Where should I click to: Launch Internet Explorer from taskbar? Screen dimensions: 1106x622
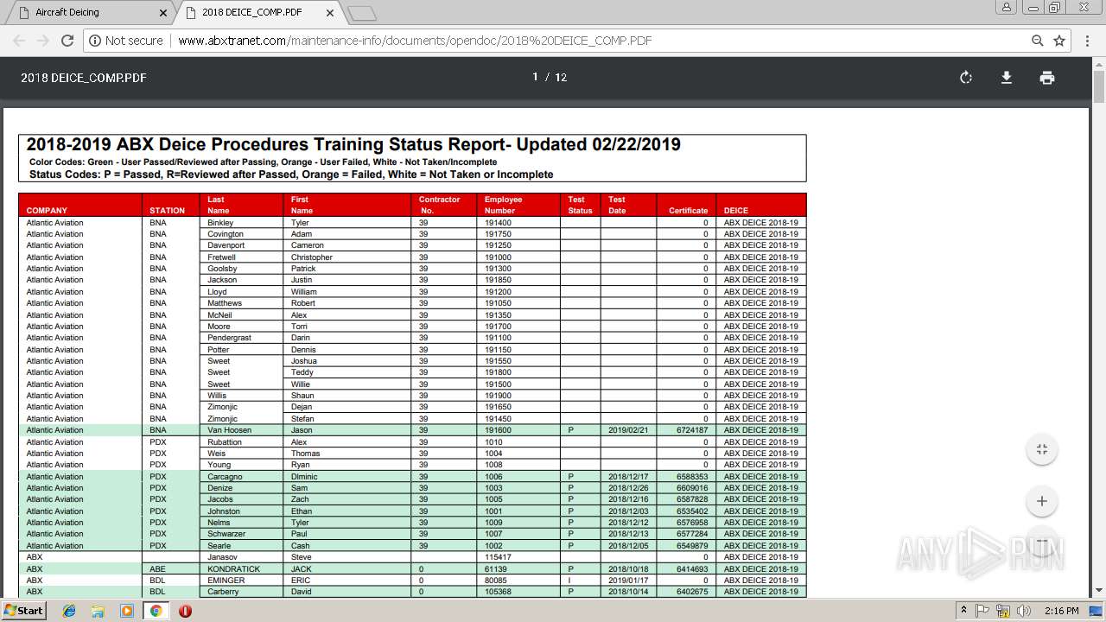click(69, 611)
